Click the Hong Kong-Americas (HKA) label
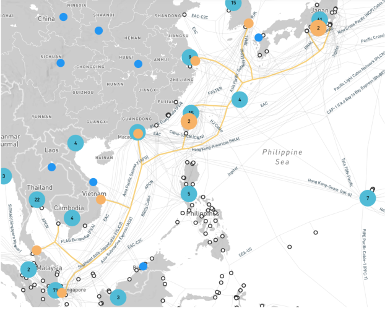Screen dimensions: 390x316 coord(215,144)
